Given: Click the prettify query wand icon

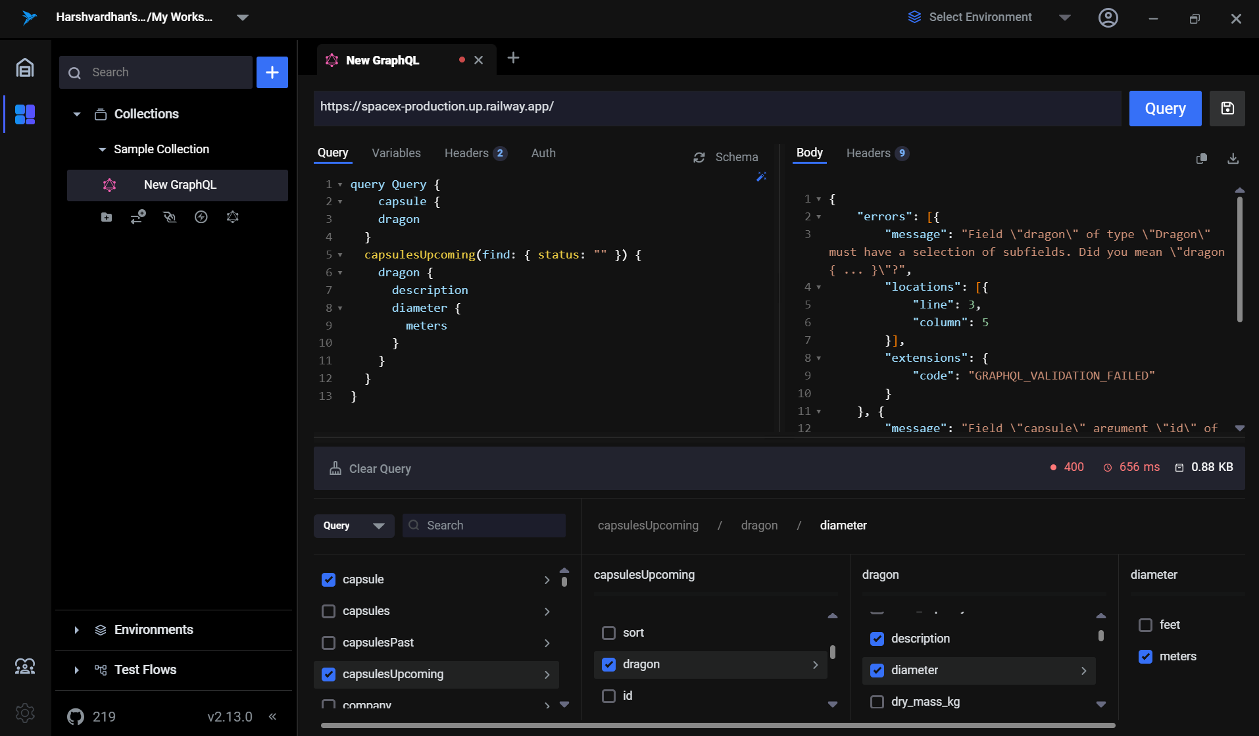Looking at the screenshot, I should click(762, 177).
